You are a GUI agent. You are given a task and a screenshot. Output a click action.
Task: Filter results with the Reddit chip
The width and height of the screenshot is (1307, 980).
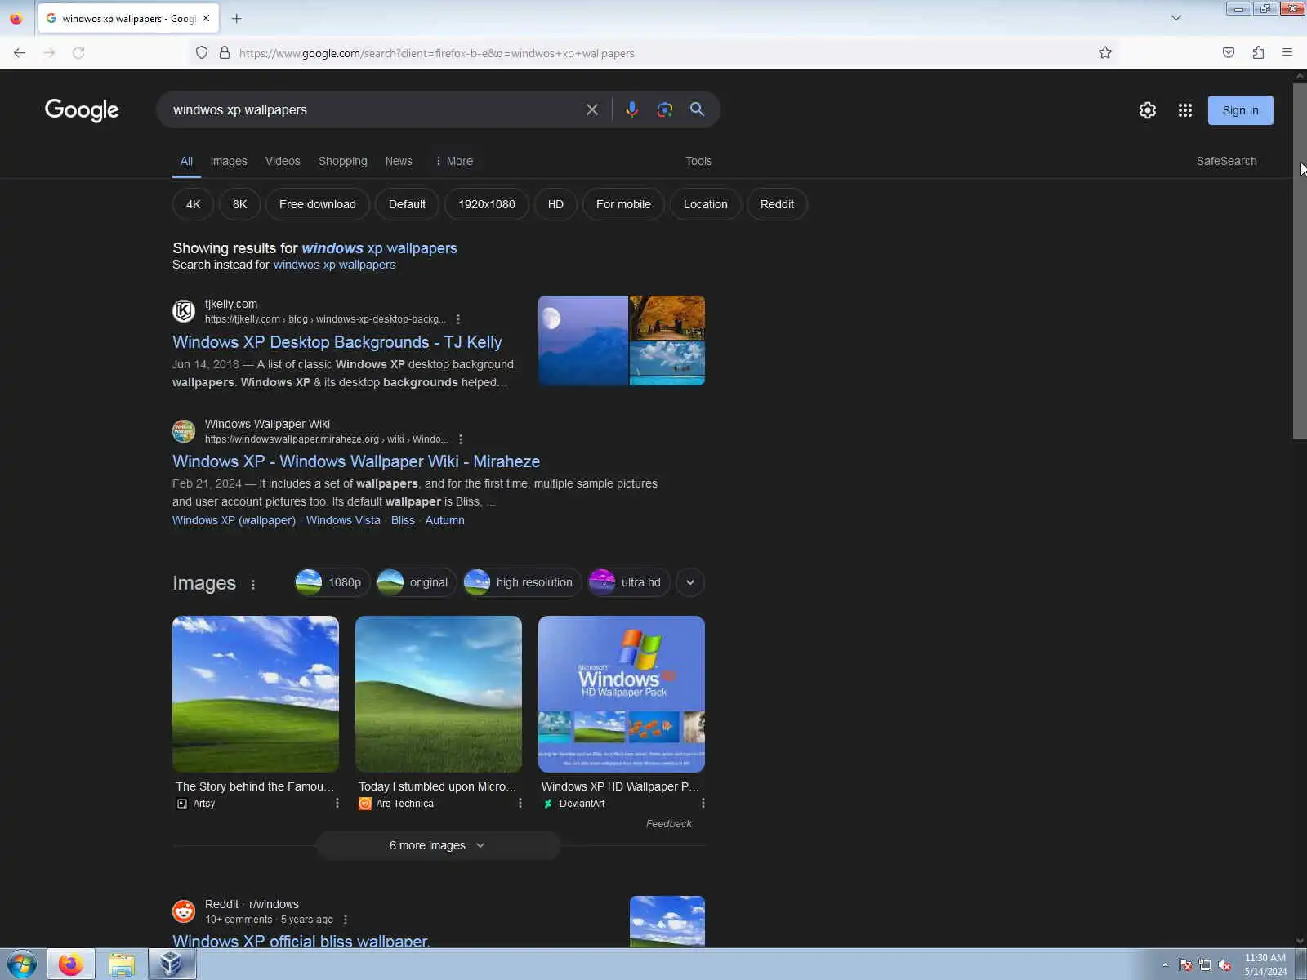(777, 204)
